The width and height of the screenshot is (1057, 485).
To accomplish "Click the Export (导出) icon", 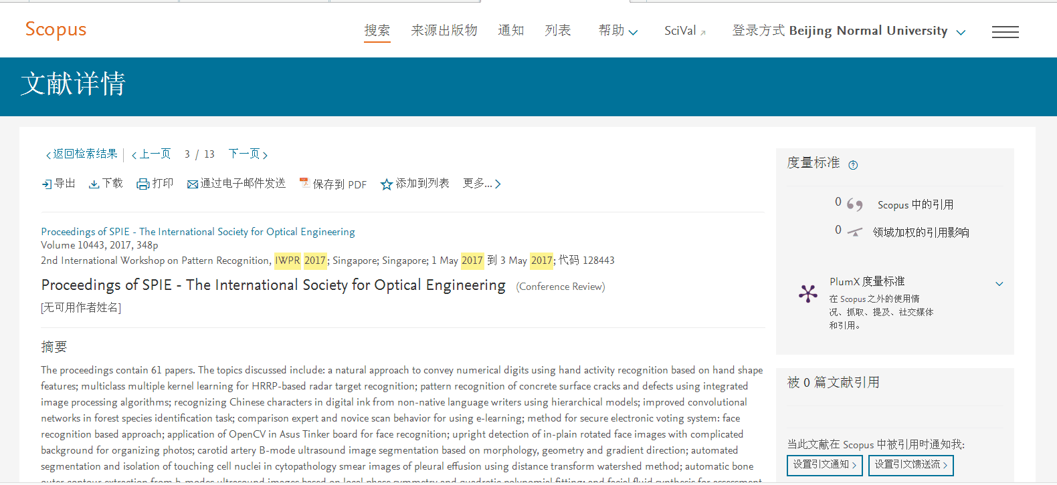I will pos(47,184).
